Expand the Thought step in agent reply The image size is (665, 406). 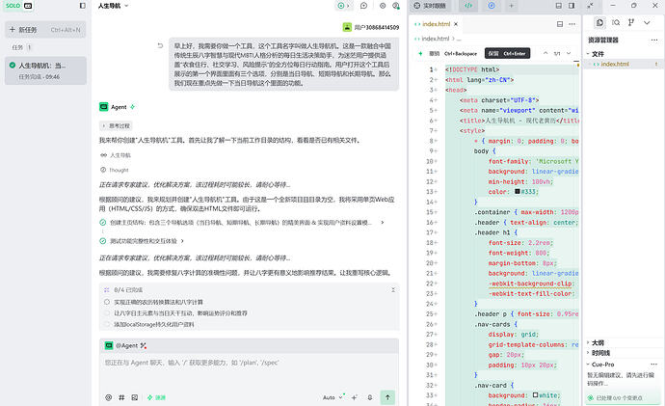(115, 170)
